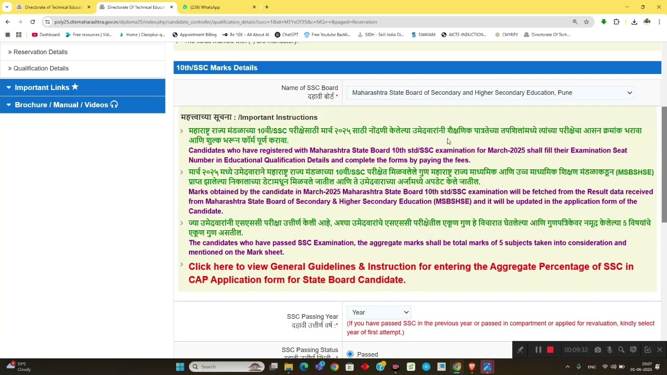
Task: Open the Appointment Billing bookmark
Action: click(194, 35)
